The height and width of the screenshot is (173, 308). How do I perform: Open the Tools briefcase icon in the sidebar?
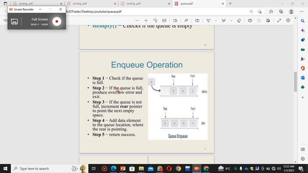[x=303, y=49]
